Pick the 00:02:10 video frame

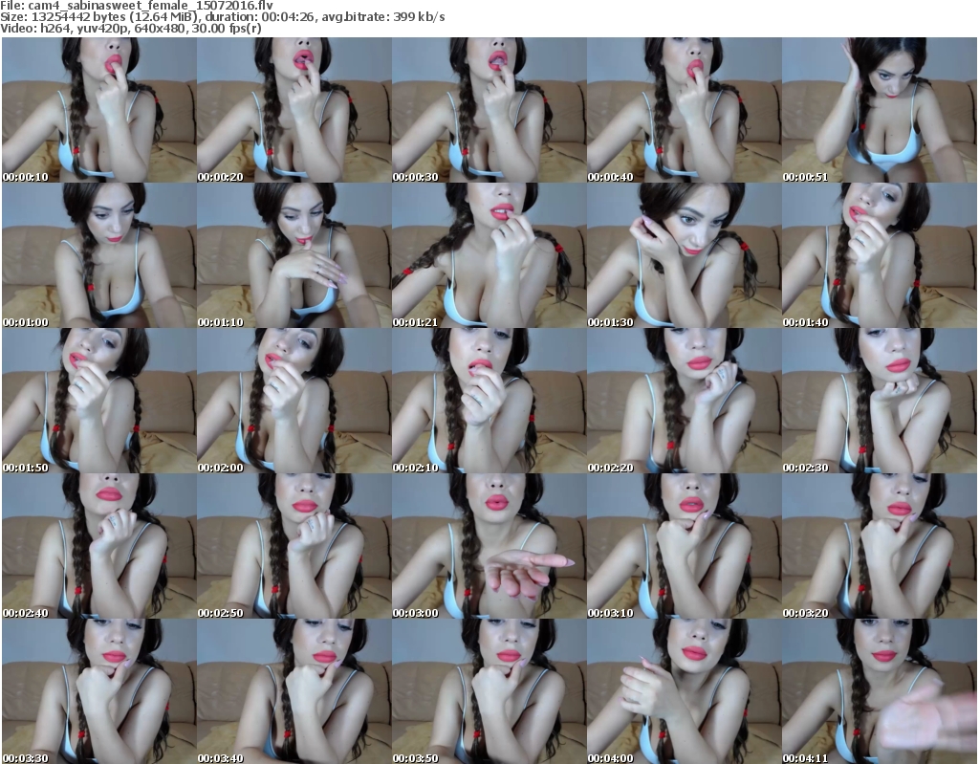click(x=489, y=401)
